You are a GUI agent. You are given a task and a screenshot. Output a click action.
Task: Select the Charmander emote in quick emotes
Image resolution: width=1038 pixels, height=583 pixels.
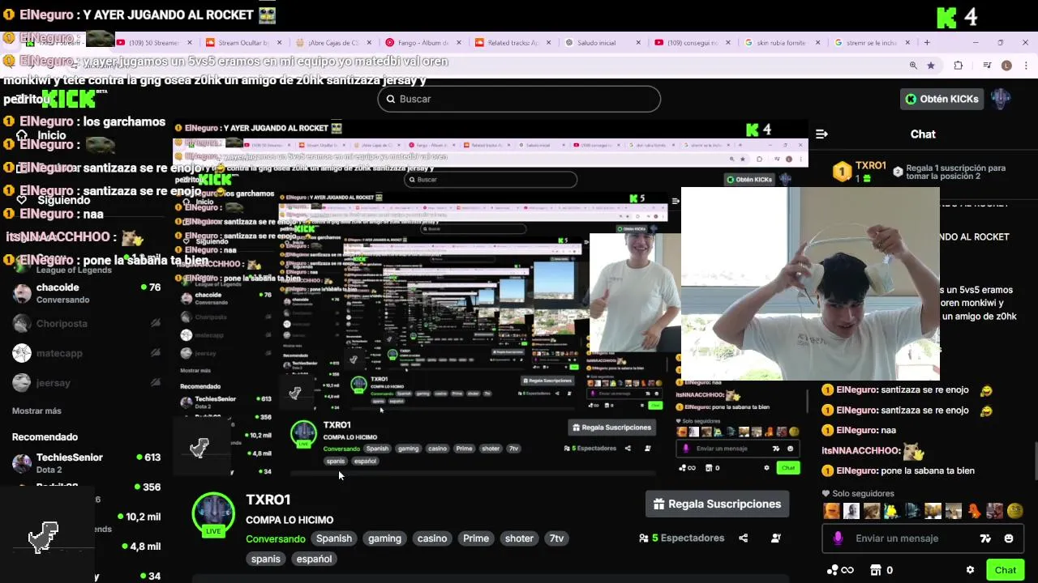click(974, 511)
